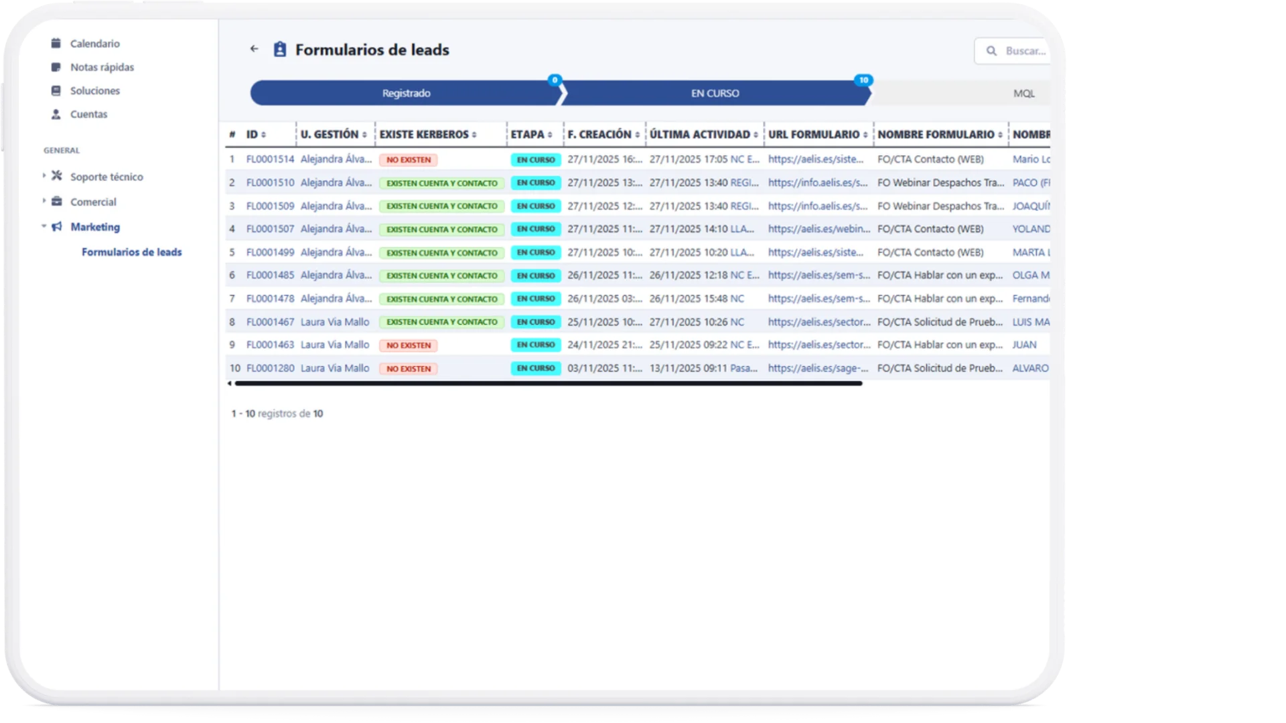Click the Notas rápidas note icon
Viewport: 1286px width, 723px height.
click(x=56, y=67)
